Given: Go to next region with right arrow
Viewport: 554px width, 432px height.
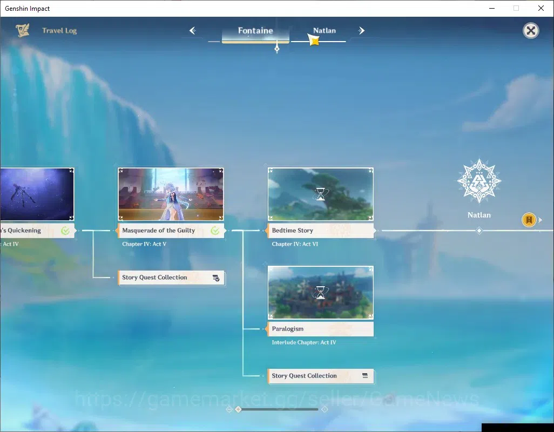Looking at the screenshot, I should 361,31.
